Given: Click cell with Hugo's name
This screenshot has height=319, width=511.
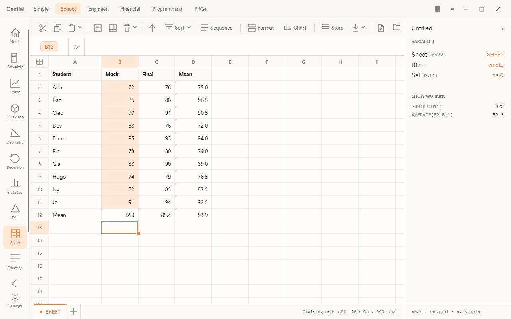Looking at the screenshot, I should (x=75, y=177).
